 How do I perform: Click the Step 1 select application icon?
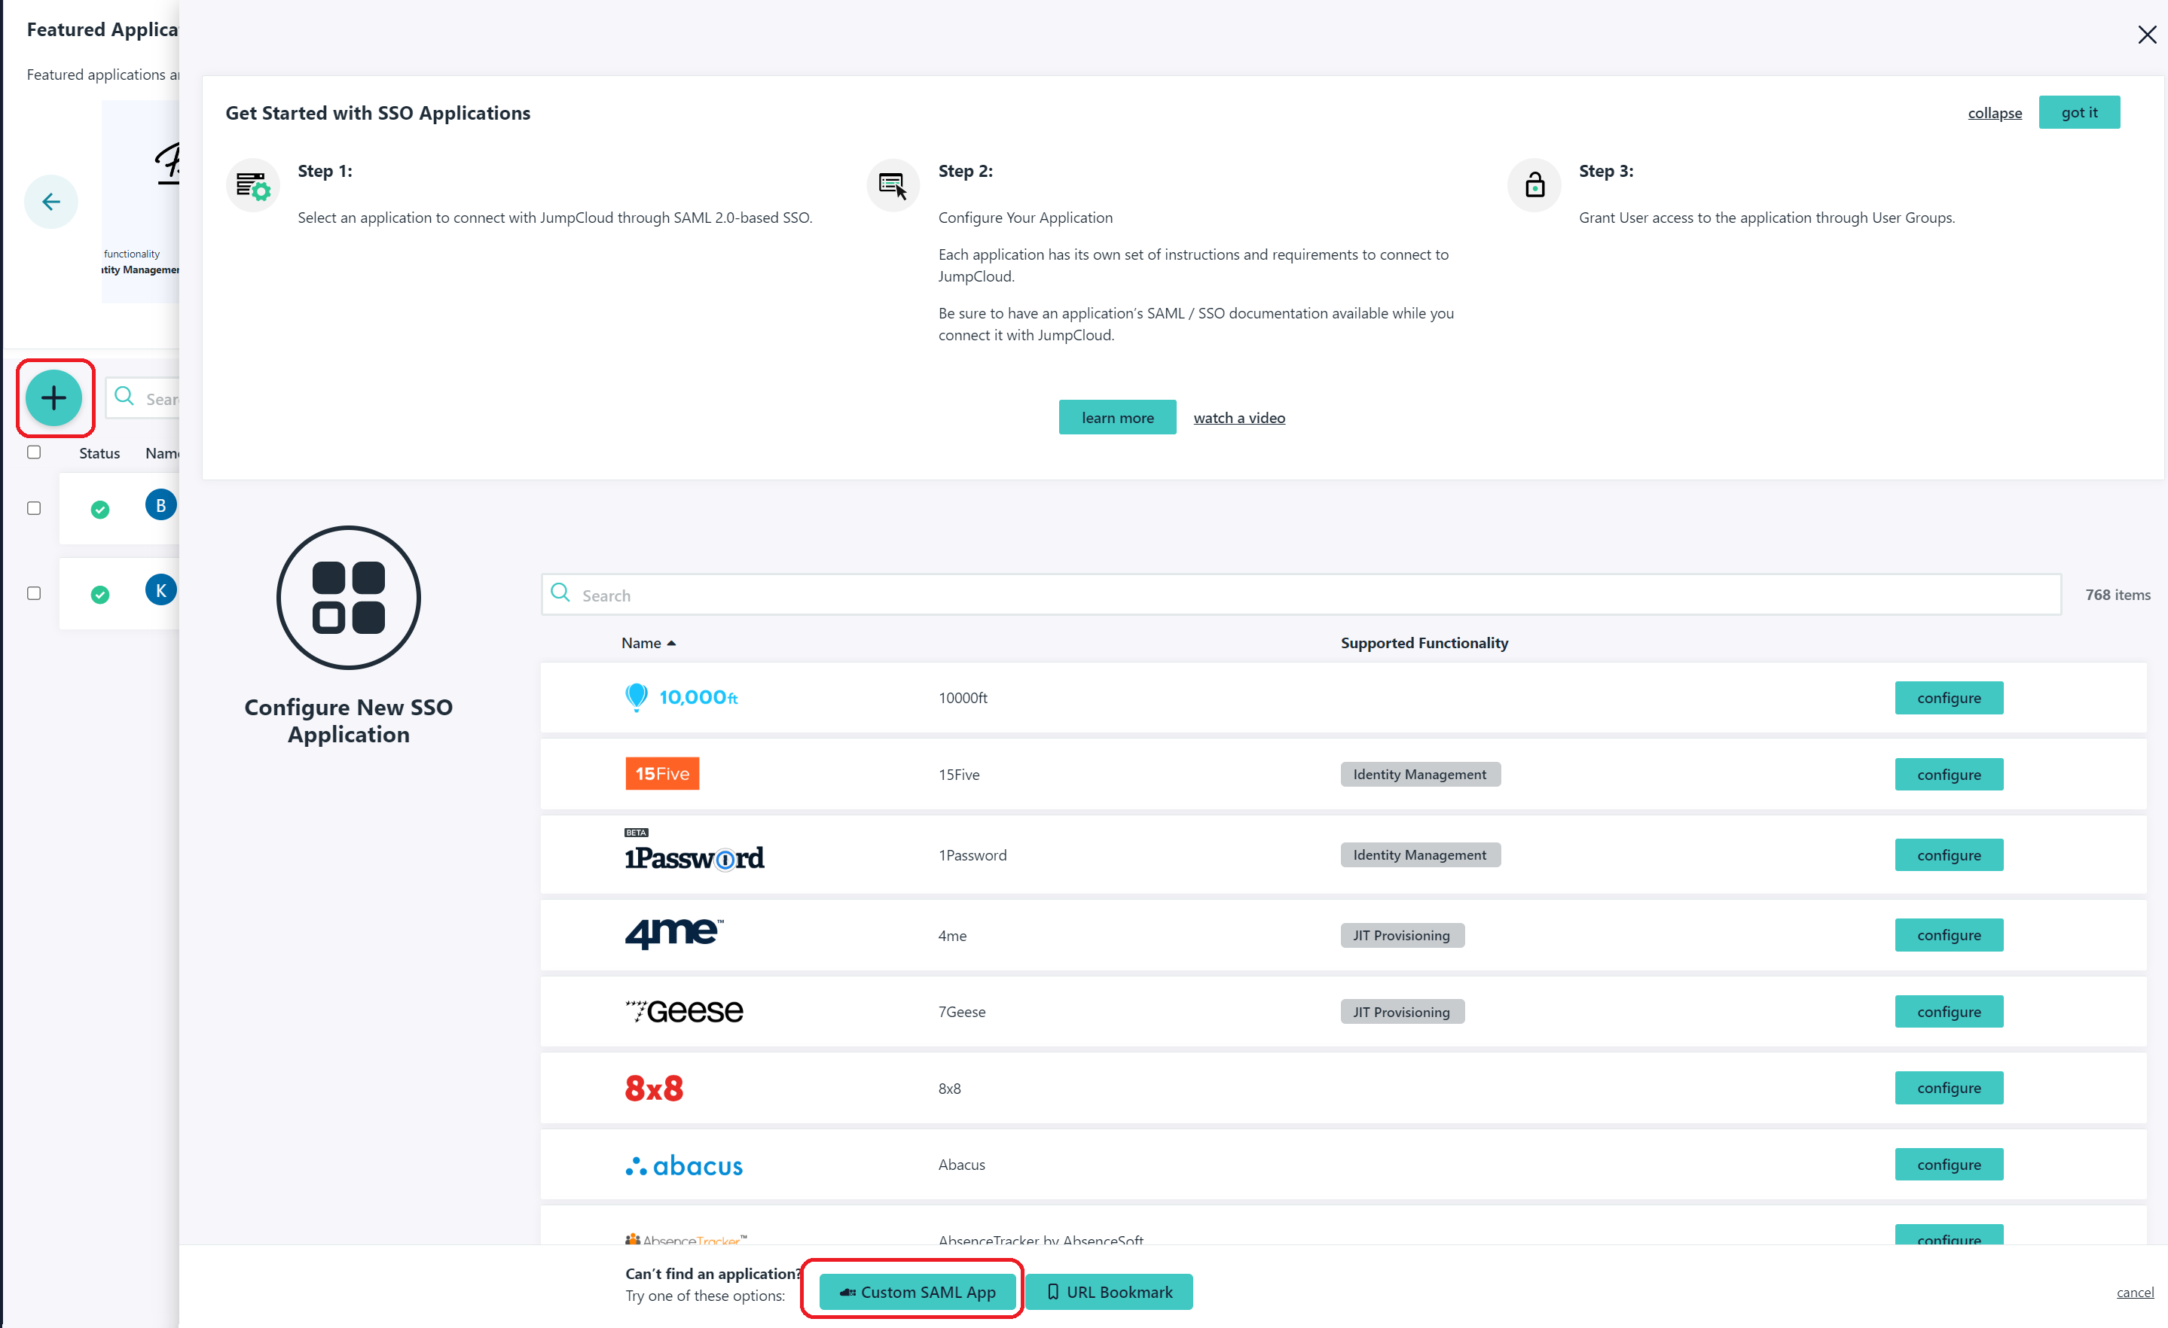(253, 185)
